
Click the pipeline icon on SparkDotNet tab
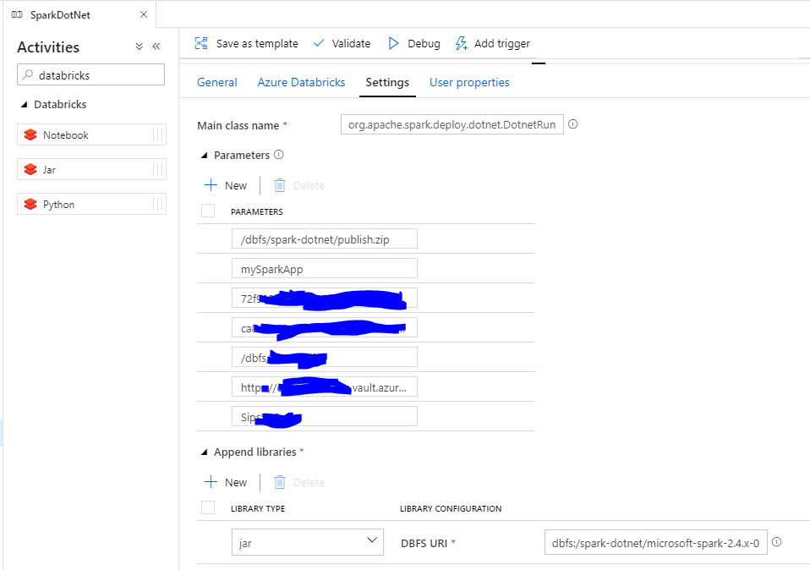click(17, 14)
